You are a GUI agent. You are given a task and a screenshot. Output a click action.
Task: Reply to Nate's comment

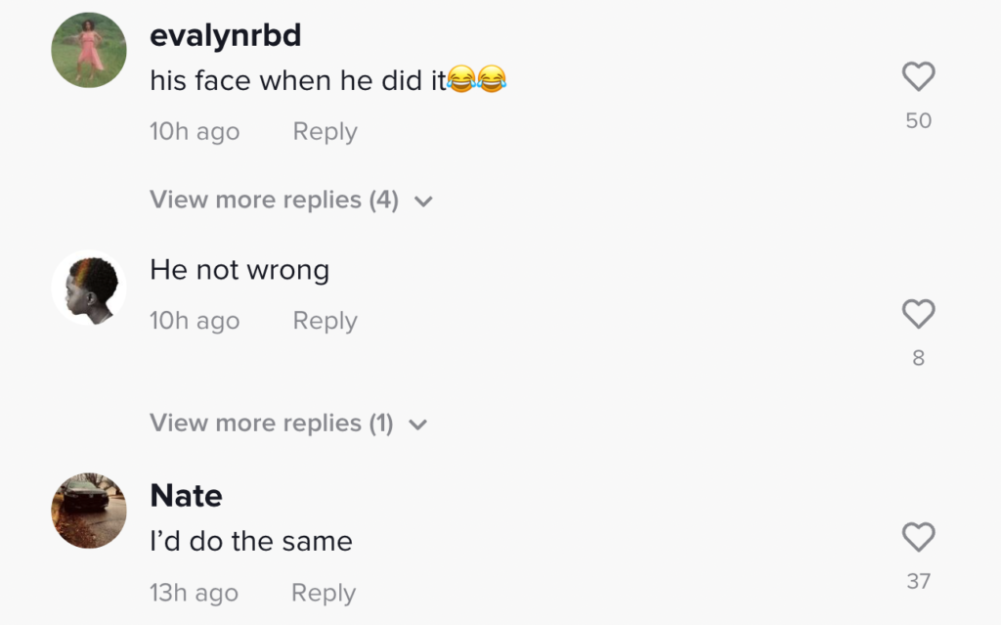point(324,593)
